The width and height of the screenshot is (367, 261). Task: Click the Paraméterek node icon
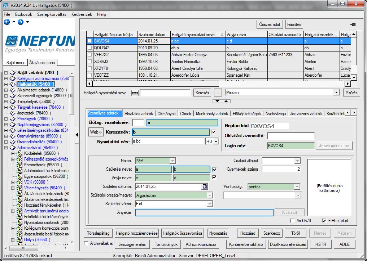pos(19,165)
